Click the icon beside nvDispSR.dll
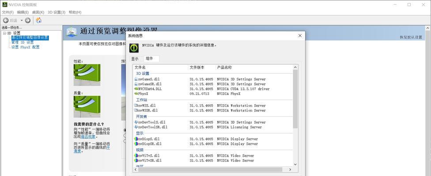 point(136,144)
